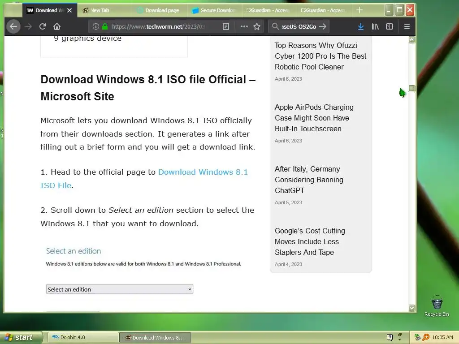Click the scrollbar down arrow
This screenshot has width=459, height=344.
tap(411, 308)
